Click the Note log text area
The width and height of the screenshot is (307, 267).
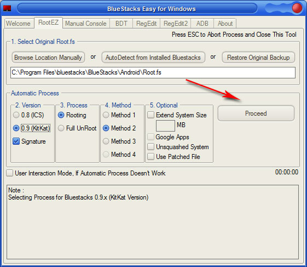click(153, 222)
